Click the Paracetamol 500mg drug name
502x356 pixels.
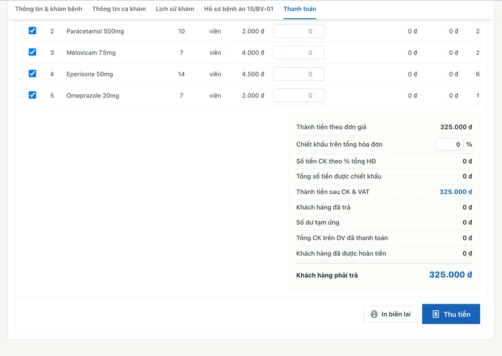[95, 31]
